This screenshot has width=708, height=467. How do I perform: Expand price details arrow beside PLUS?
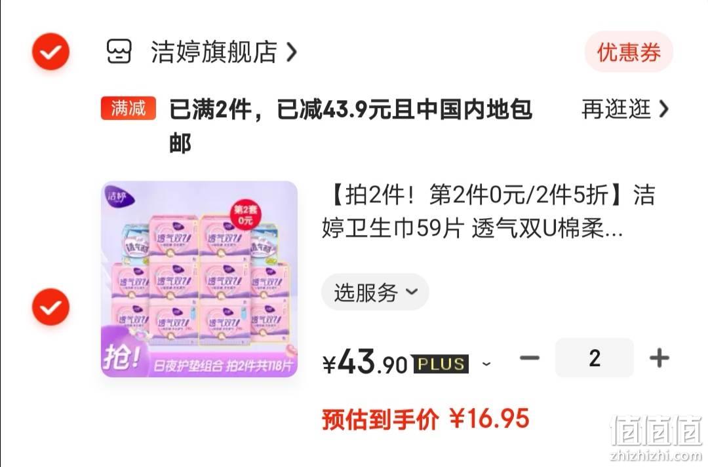click(x=486, y=364)
